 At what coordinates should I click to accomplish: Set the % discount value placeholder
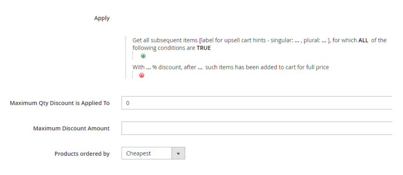148,67
